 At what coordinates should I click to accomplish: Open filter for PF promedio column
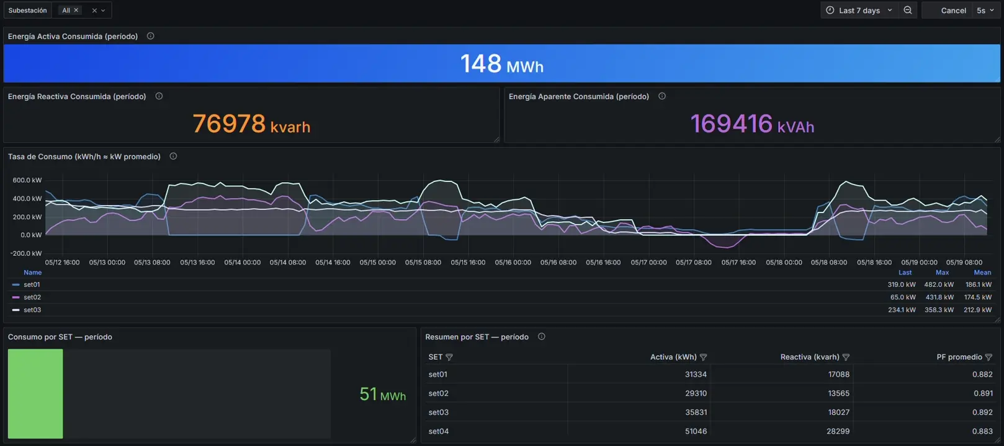point(988,357)
